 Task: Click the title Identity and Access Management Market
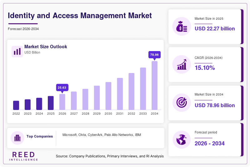tap(80, 16)
